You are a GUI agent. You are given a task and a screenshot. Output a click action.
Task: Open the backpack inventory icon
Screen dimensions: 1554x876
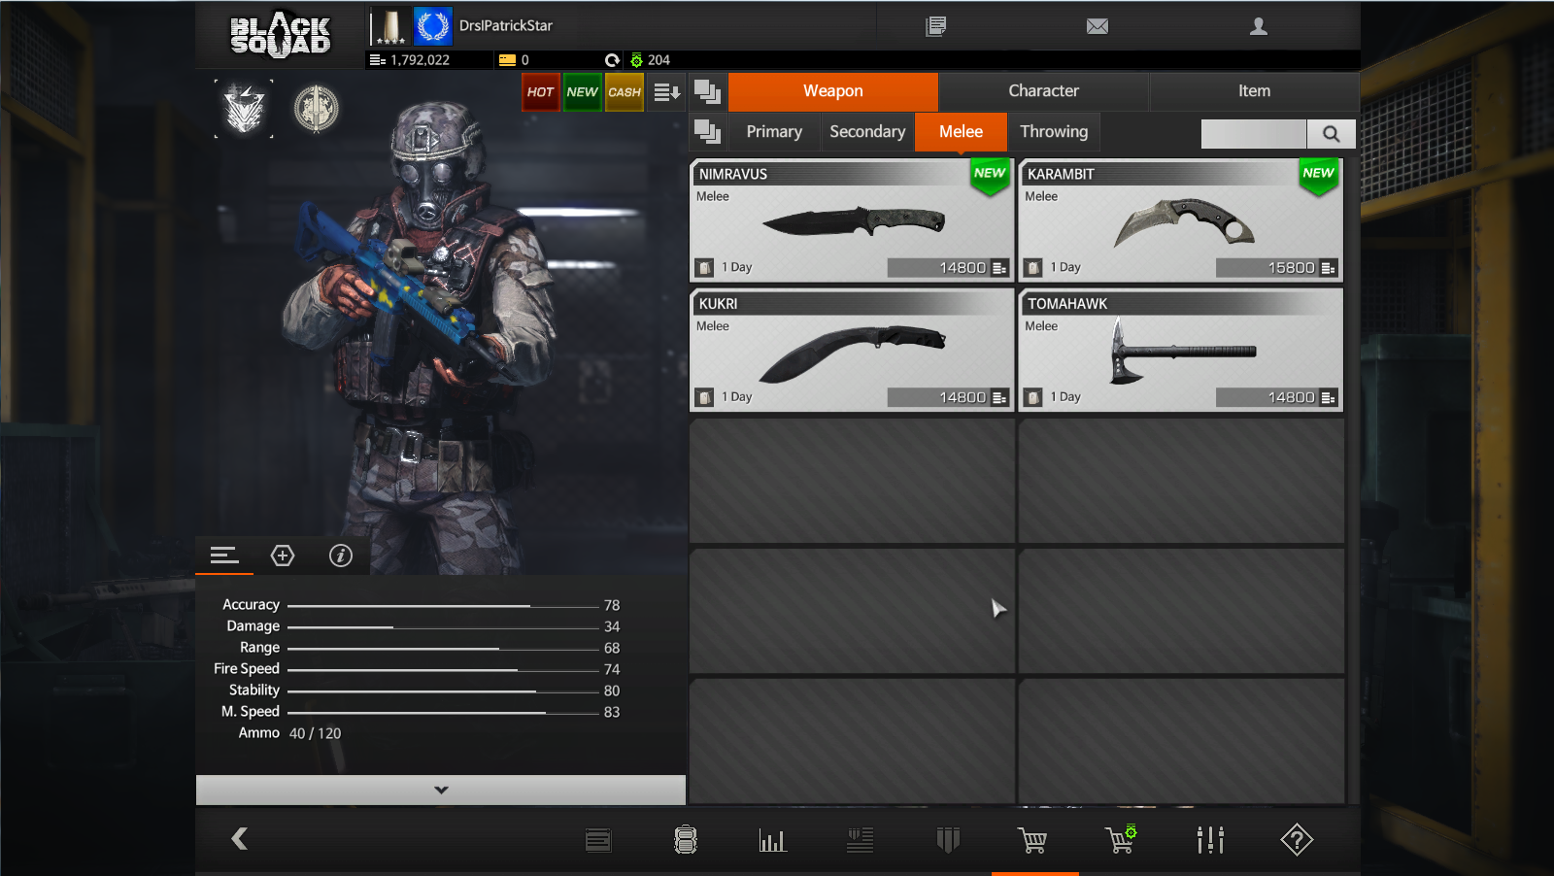coord(686,840)
